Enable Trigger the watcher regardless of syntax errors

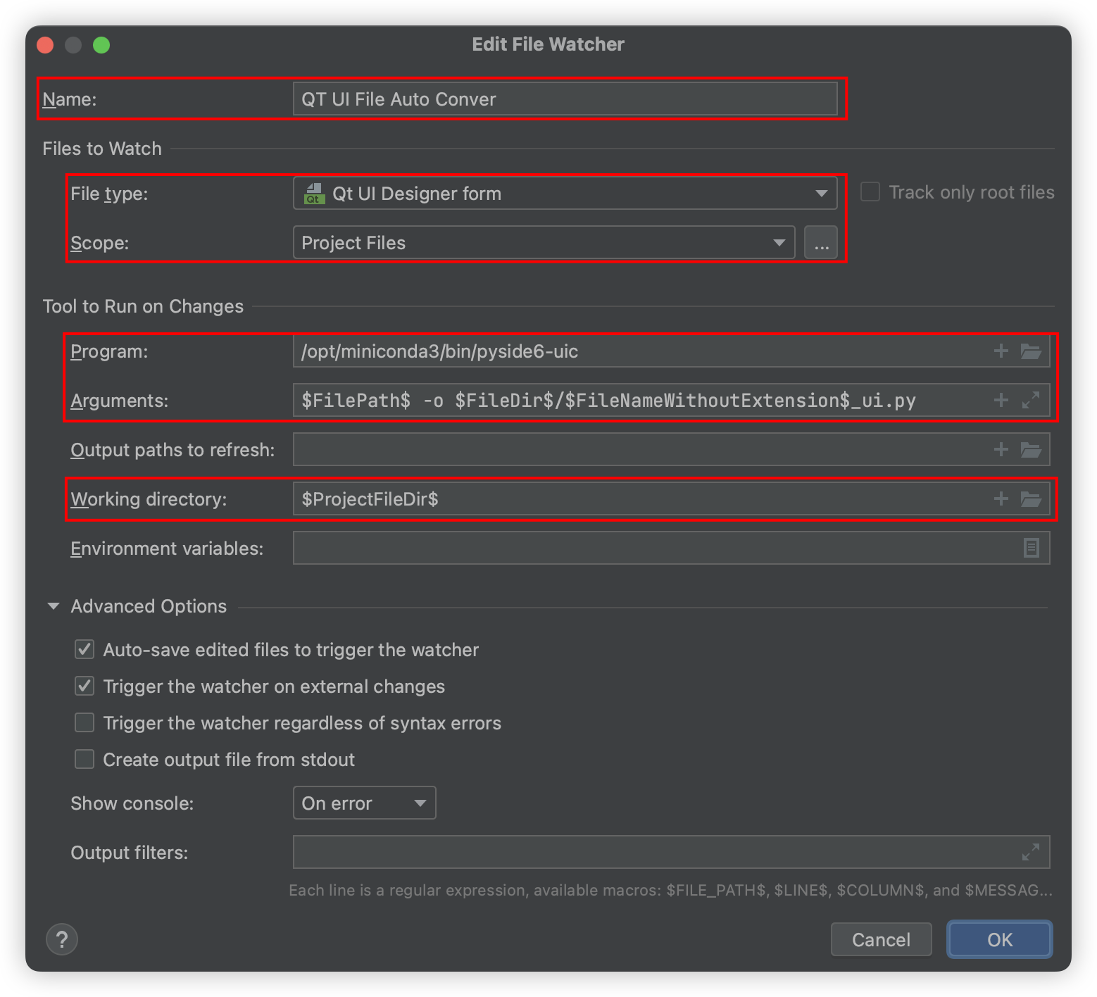pos(84,723)
